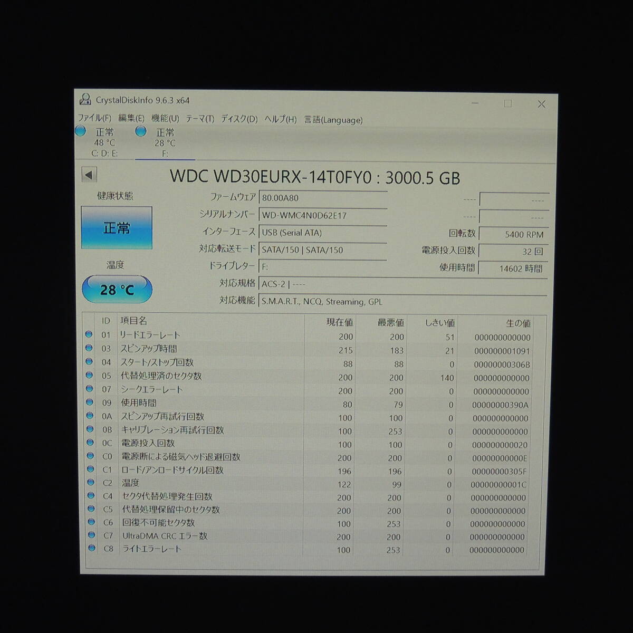Click the 現在値 column header
This screenshot has width=633, height=633.
(x=340, y=322)
